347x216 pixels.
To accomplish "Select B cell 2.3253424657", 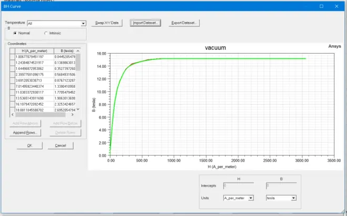I will (x=65, y=104).
